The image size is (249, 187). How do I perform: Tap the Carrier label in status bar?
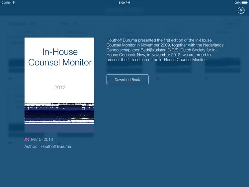pos(6,3)
